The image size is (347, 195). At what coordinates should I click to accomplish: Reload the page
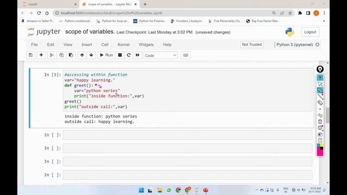point(39,13)
